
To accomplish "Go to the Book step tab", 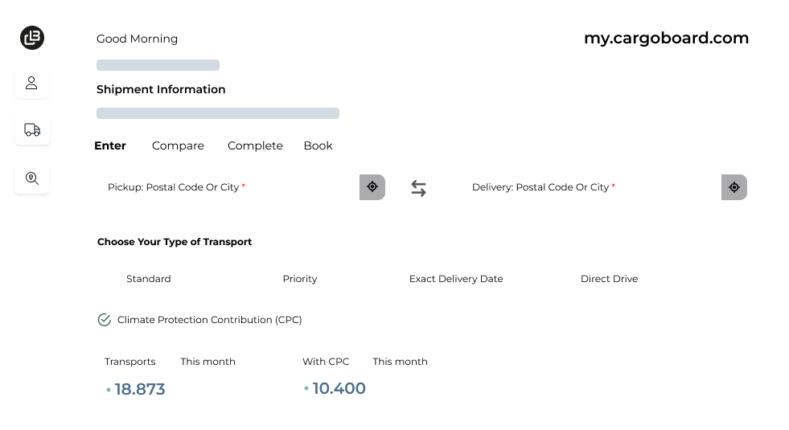I will tap(318, 145).
